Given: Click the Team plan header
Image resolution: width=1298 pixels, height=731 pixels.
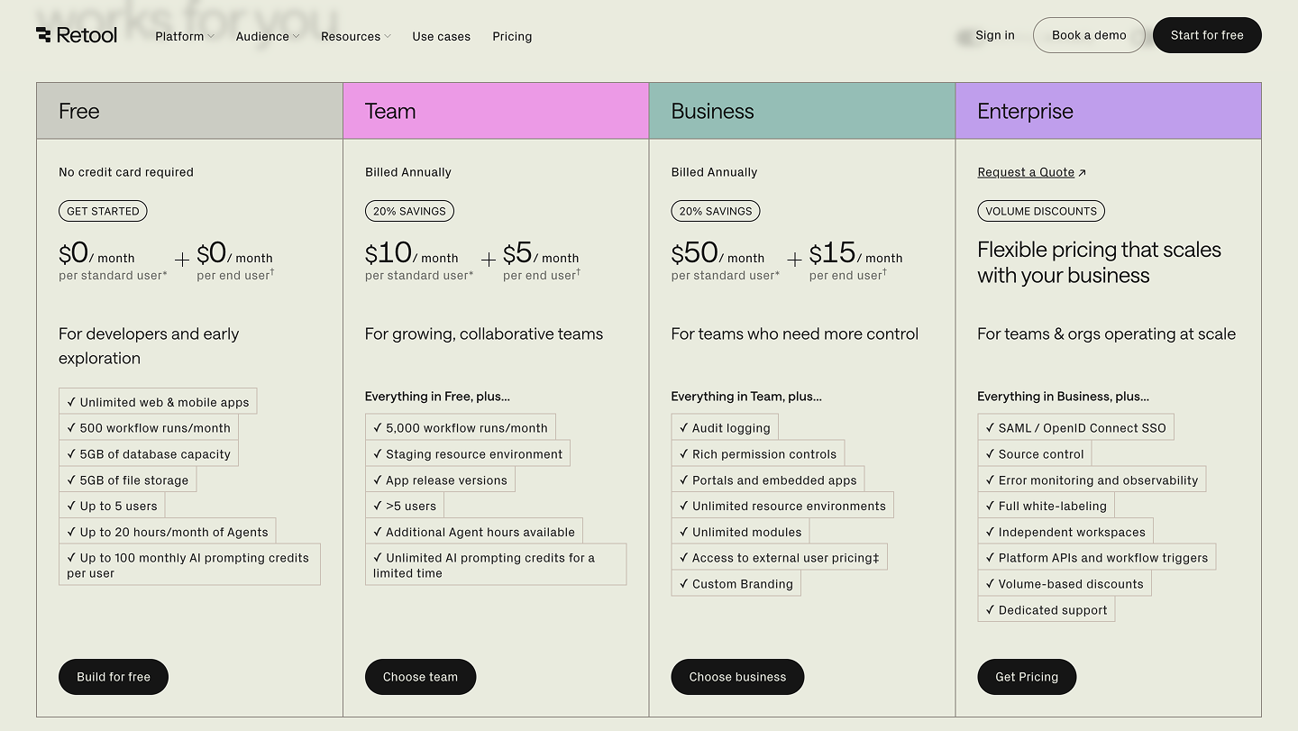Looking at the screenshot, I should tap(496, 111).
